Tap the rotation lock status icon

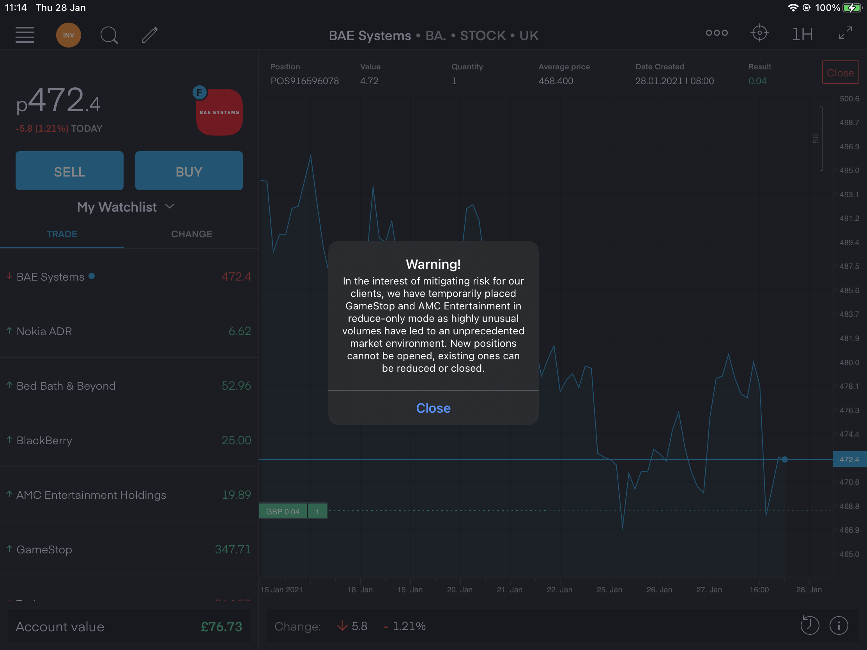[807, 8]
